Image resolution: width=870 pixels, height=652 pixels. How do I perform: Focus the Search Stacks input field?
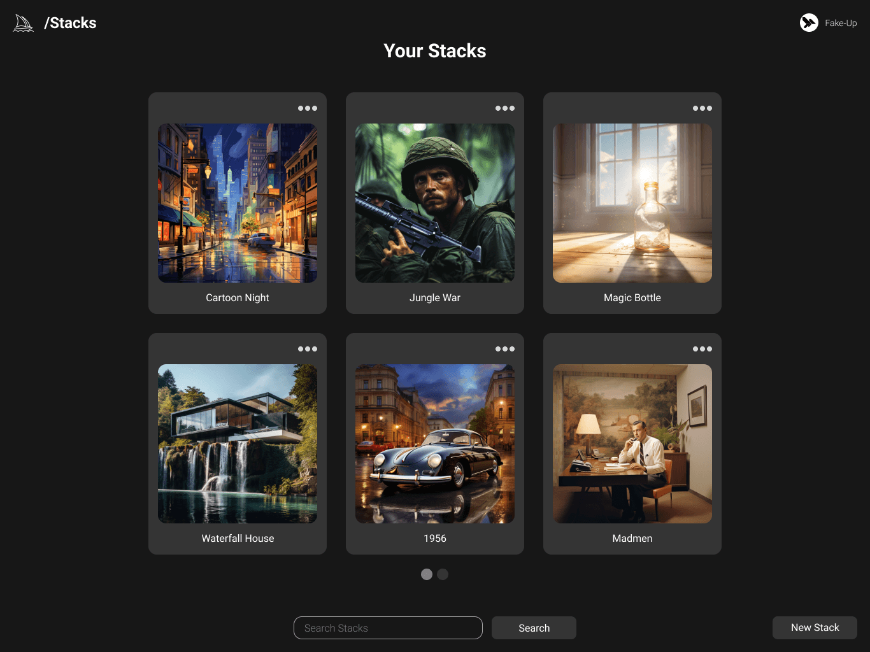coord(388,628)
